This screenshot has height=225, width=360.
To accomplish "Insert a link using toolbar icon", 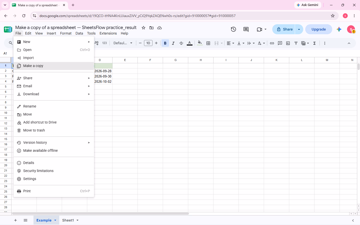I will pyautogui.click(x=272, y=43).
